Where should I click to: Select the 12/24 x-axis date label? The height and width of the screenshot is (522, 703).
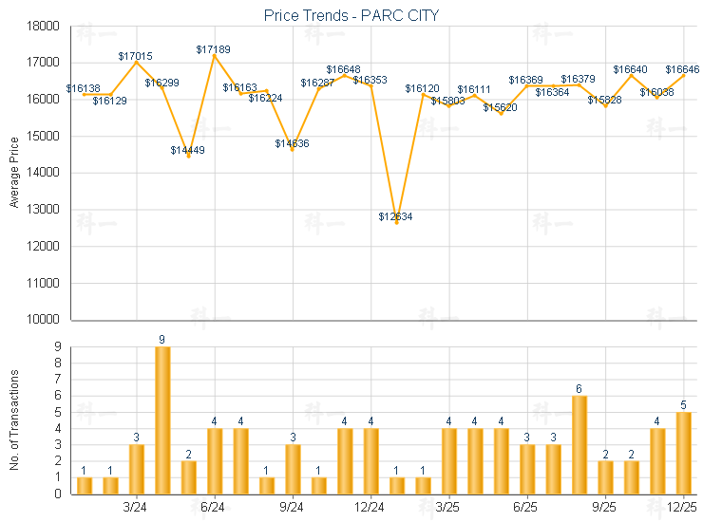point(370,508)
